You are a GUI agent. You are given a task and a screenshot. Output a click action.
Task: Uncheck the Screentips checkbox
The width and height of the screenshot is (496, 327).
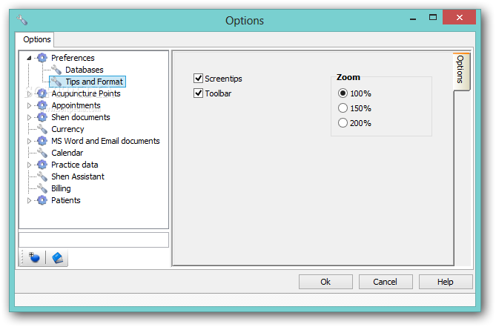[198, 79]
